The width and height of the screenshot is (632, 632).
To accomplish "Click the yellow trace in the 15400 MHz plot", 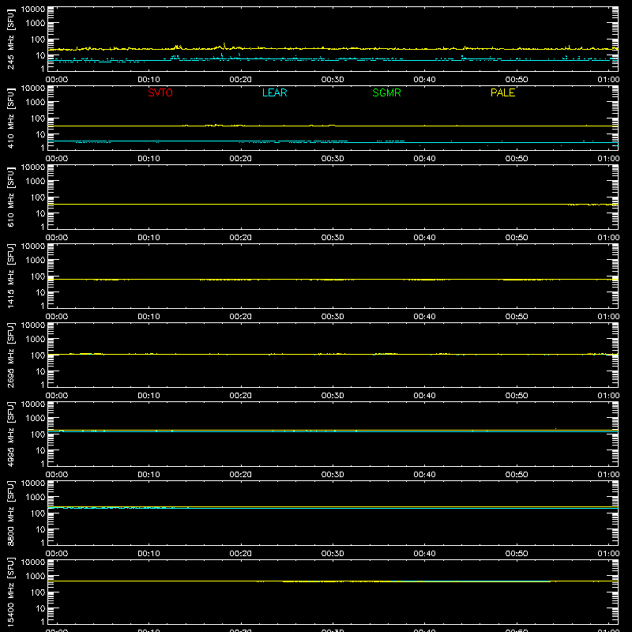I will click(x=333, y=581).
